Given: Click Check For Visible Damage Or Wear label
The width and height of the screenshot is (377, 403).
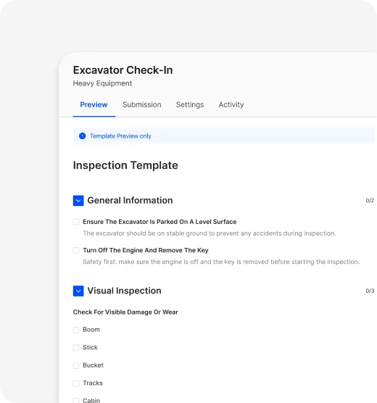Looking at the screenshot, I should (x=125, y=312).
